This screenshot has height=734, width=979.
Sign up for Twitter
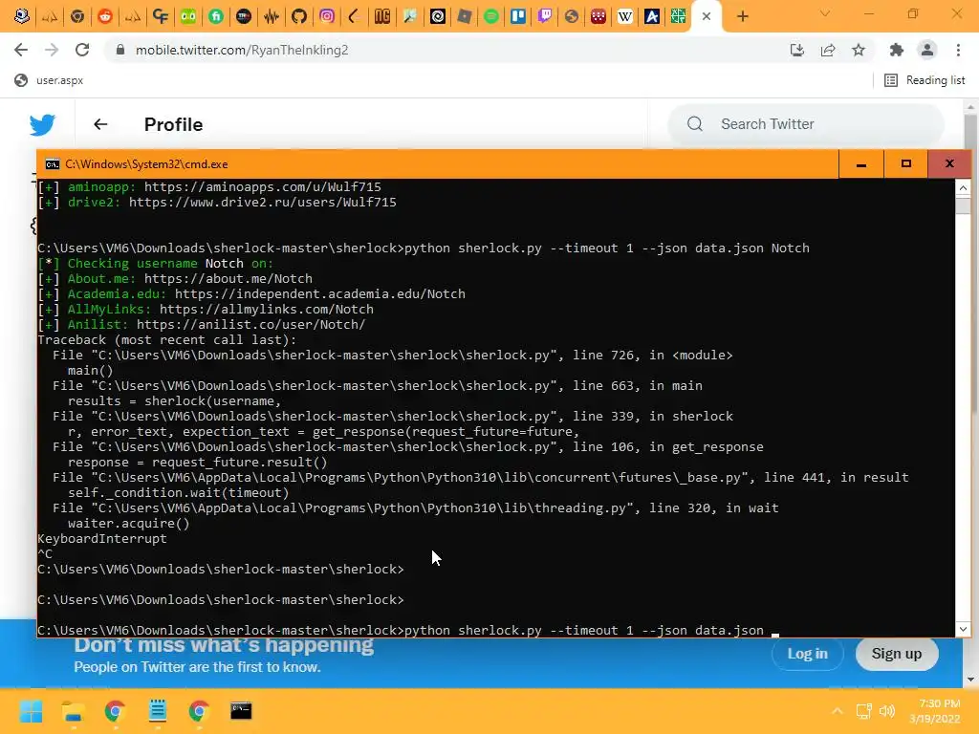point(897,654)
